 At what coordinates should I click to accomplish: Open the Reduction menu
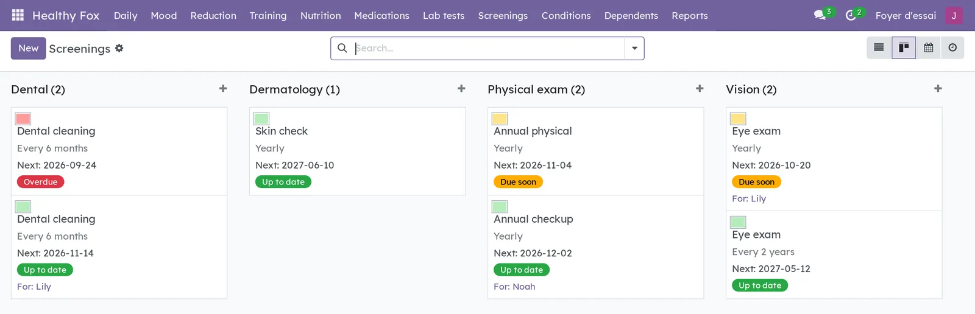point(213,16)
